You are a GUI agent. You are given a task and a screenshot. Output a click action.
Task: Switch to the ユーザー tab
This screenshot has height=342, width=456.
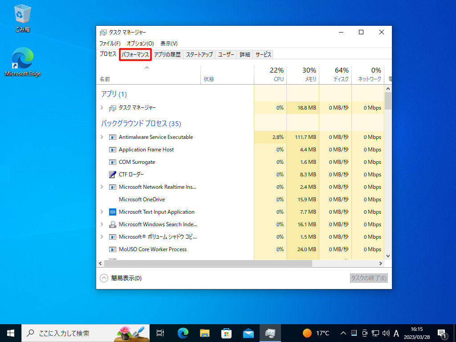coord(226,54)
